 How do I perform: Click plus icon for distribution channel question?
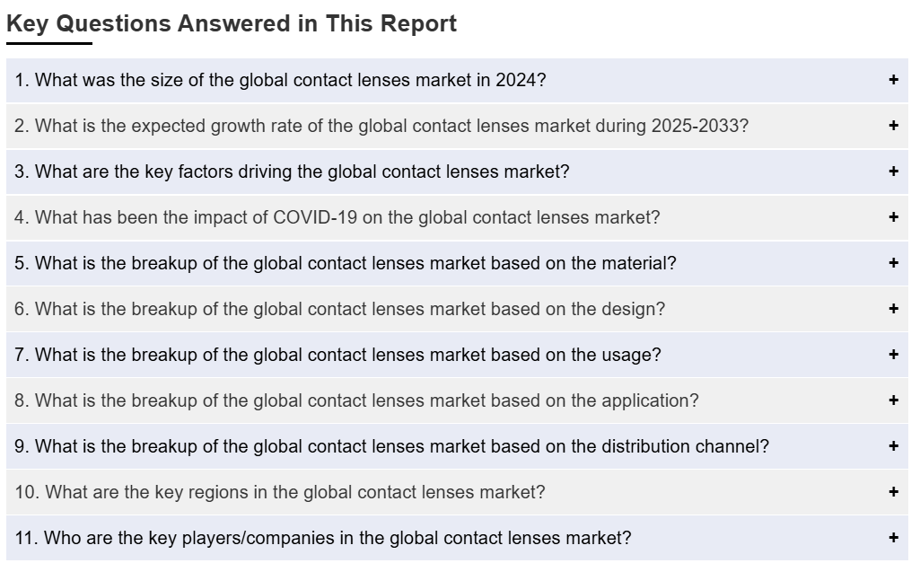point(893,446)
